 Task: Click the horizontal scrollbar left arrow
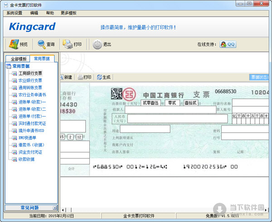(63, 210)
